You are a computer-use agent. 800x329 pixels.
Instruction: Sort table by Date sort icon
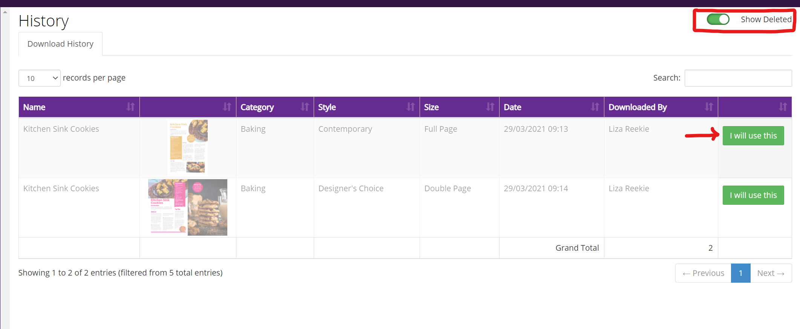[595, 107]
